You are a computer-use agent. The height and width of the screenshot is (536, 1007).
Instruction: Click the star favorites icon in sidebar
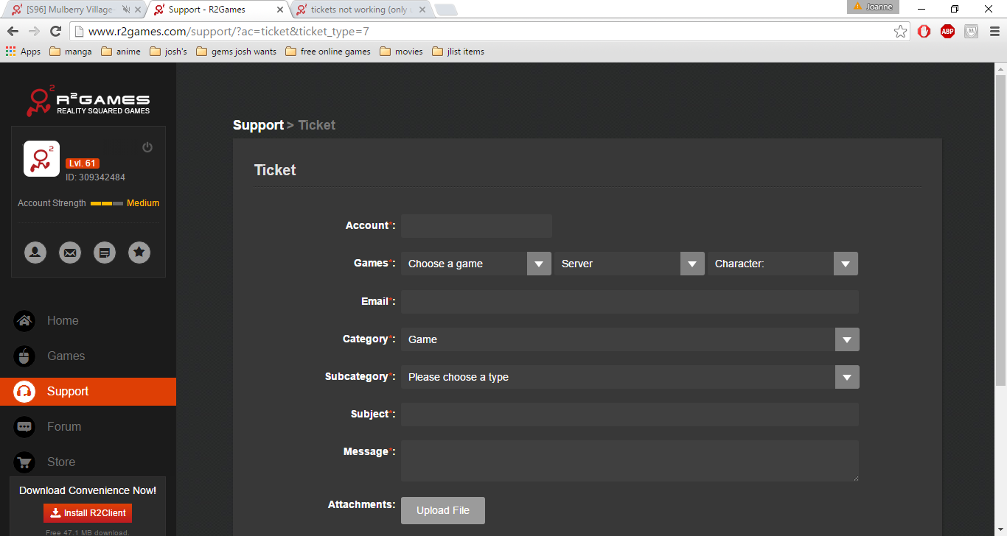click(139, 253)
